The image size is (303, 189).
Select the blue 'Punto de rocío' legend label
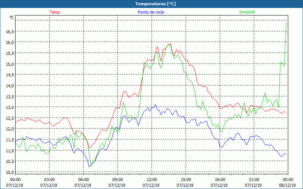pyautogui.click(x=151, y=12)
